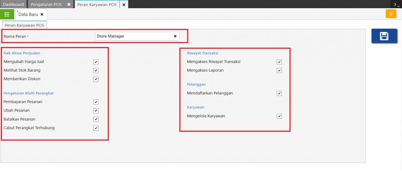Toggle Melihat Stok Barang checkbox
The height and width of the screenshot is (171, 402).
click(x=96, y=70)
